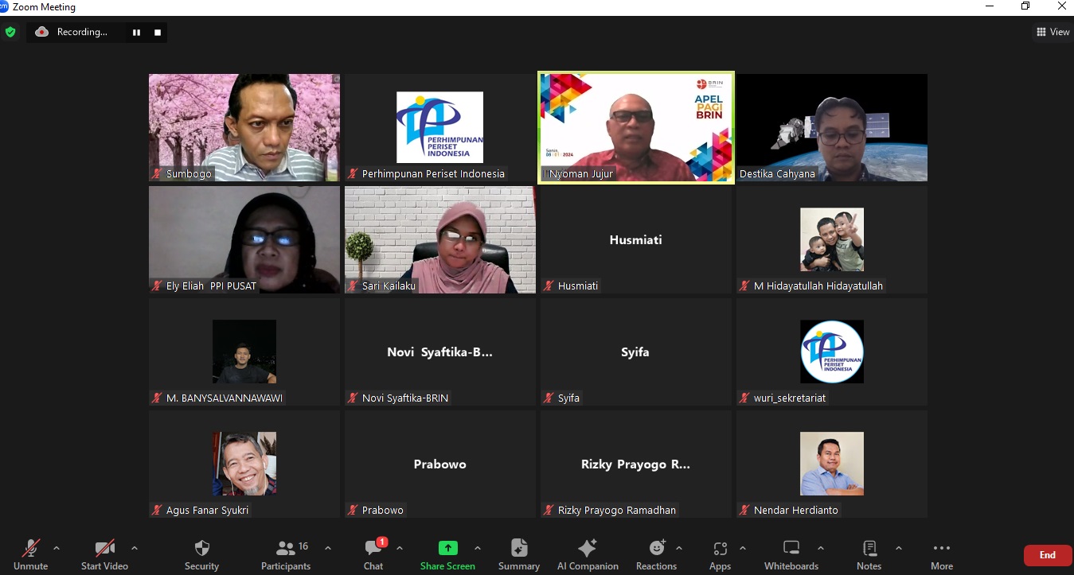The height and width of the screenshot is (575, 1074).
Task: Expand audio options arrow beside Unmute
Action: coord(56,548)
